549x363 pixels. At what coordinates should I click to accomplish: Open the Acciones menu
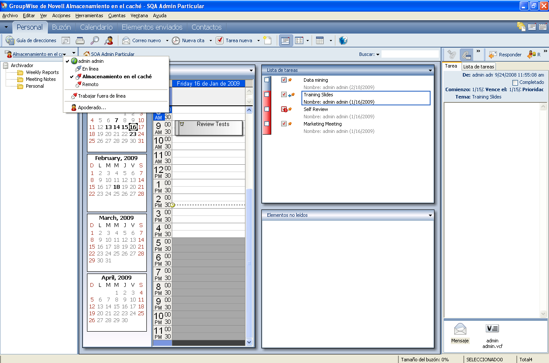pos(61,15)
